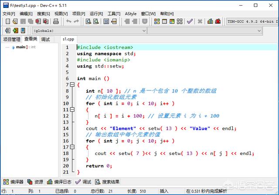This screenshot has height=195, width=279.
Task: Click the Close All files toolbar icon
Action: (45, 21)
